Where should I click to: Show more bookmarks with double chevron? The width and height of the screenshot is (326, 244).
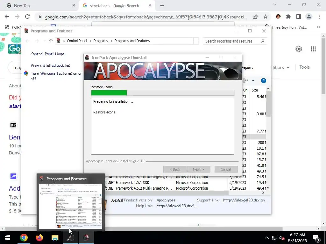coord(318,27)
